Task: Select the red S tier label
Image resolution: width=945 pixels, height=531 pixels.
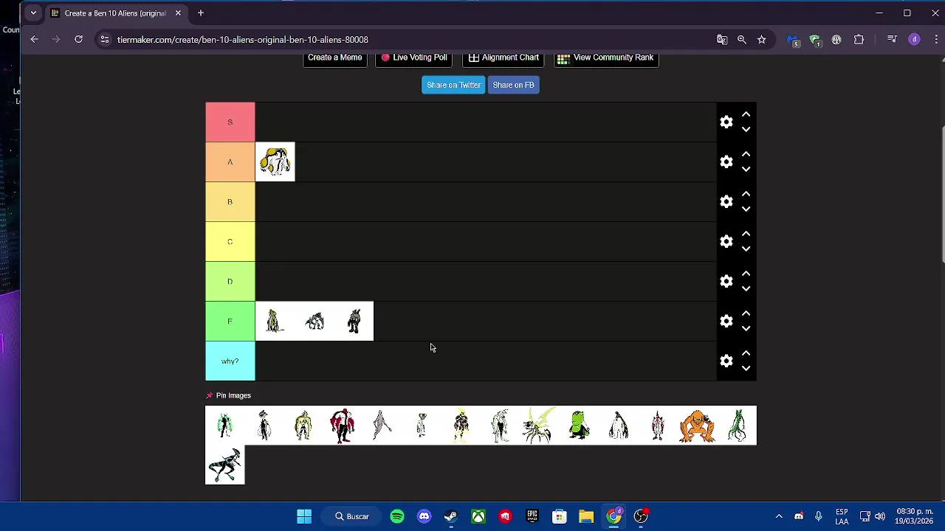Action: tap(230, 122)
